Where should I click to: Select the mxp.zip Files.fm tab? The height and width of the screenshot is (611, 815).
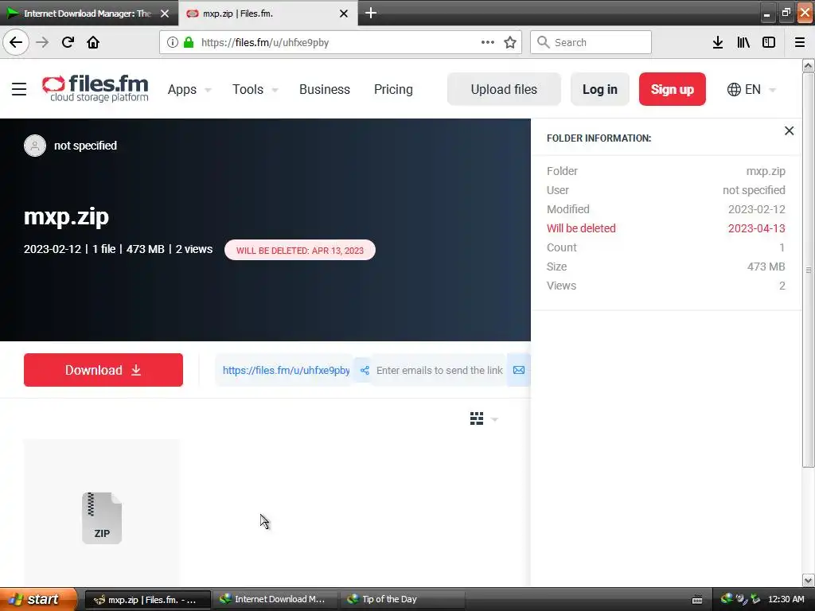[267, 13]
